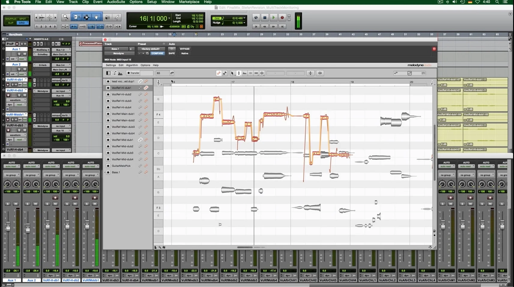Viewport: 514px width, 287px height.
Task: Click the green Play button
Action: click(274, 18)
